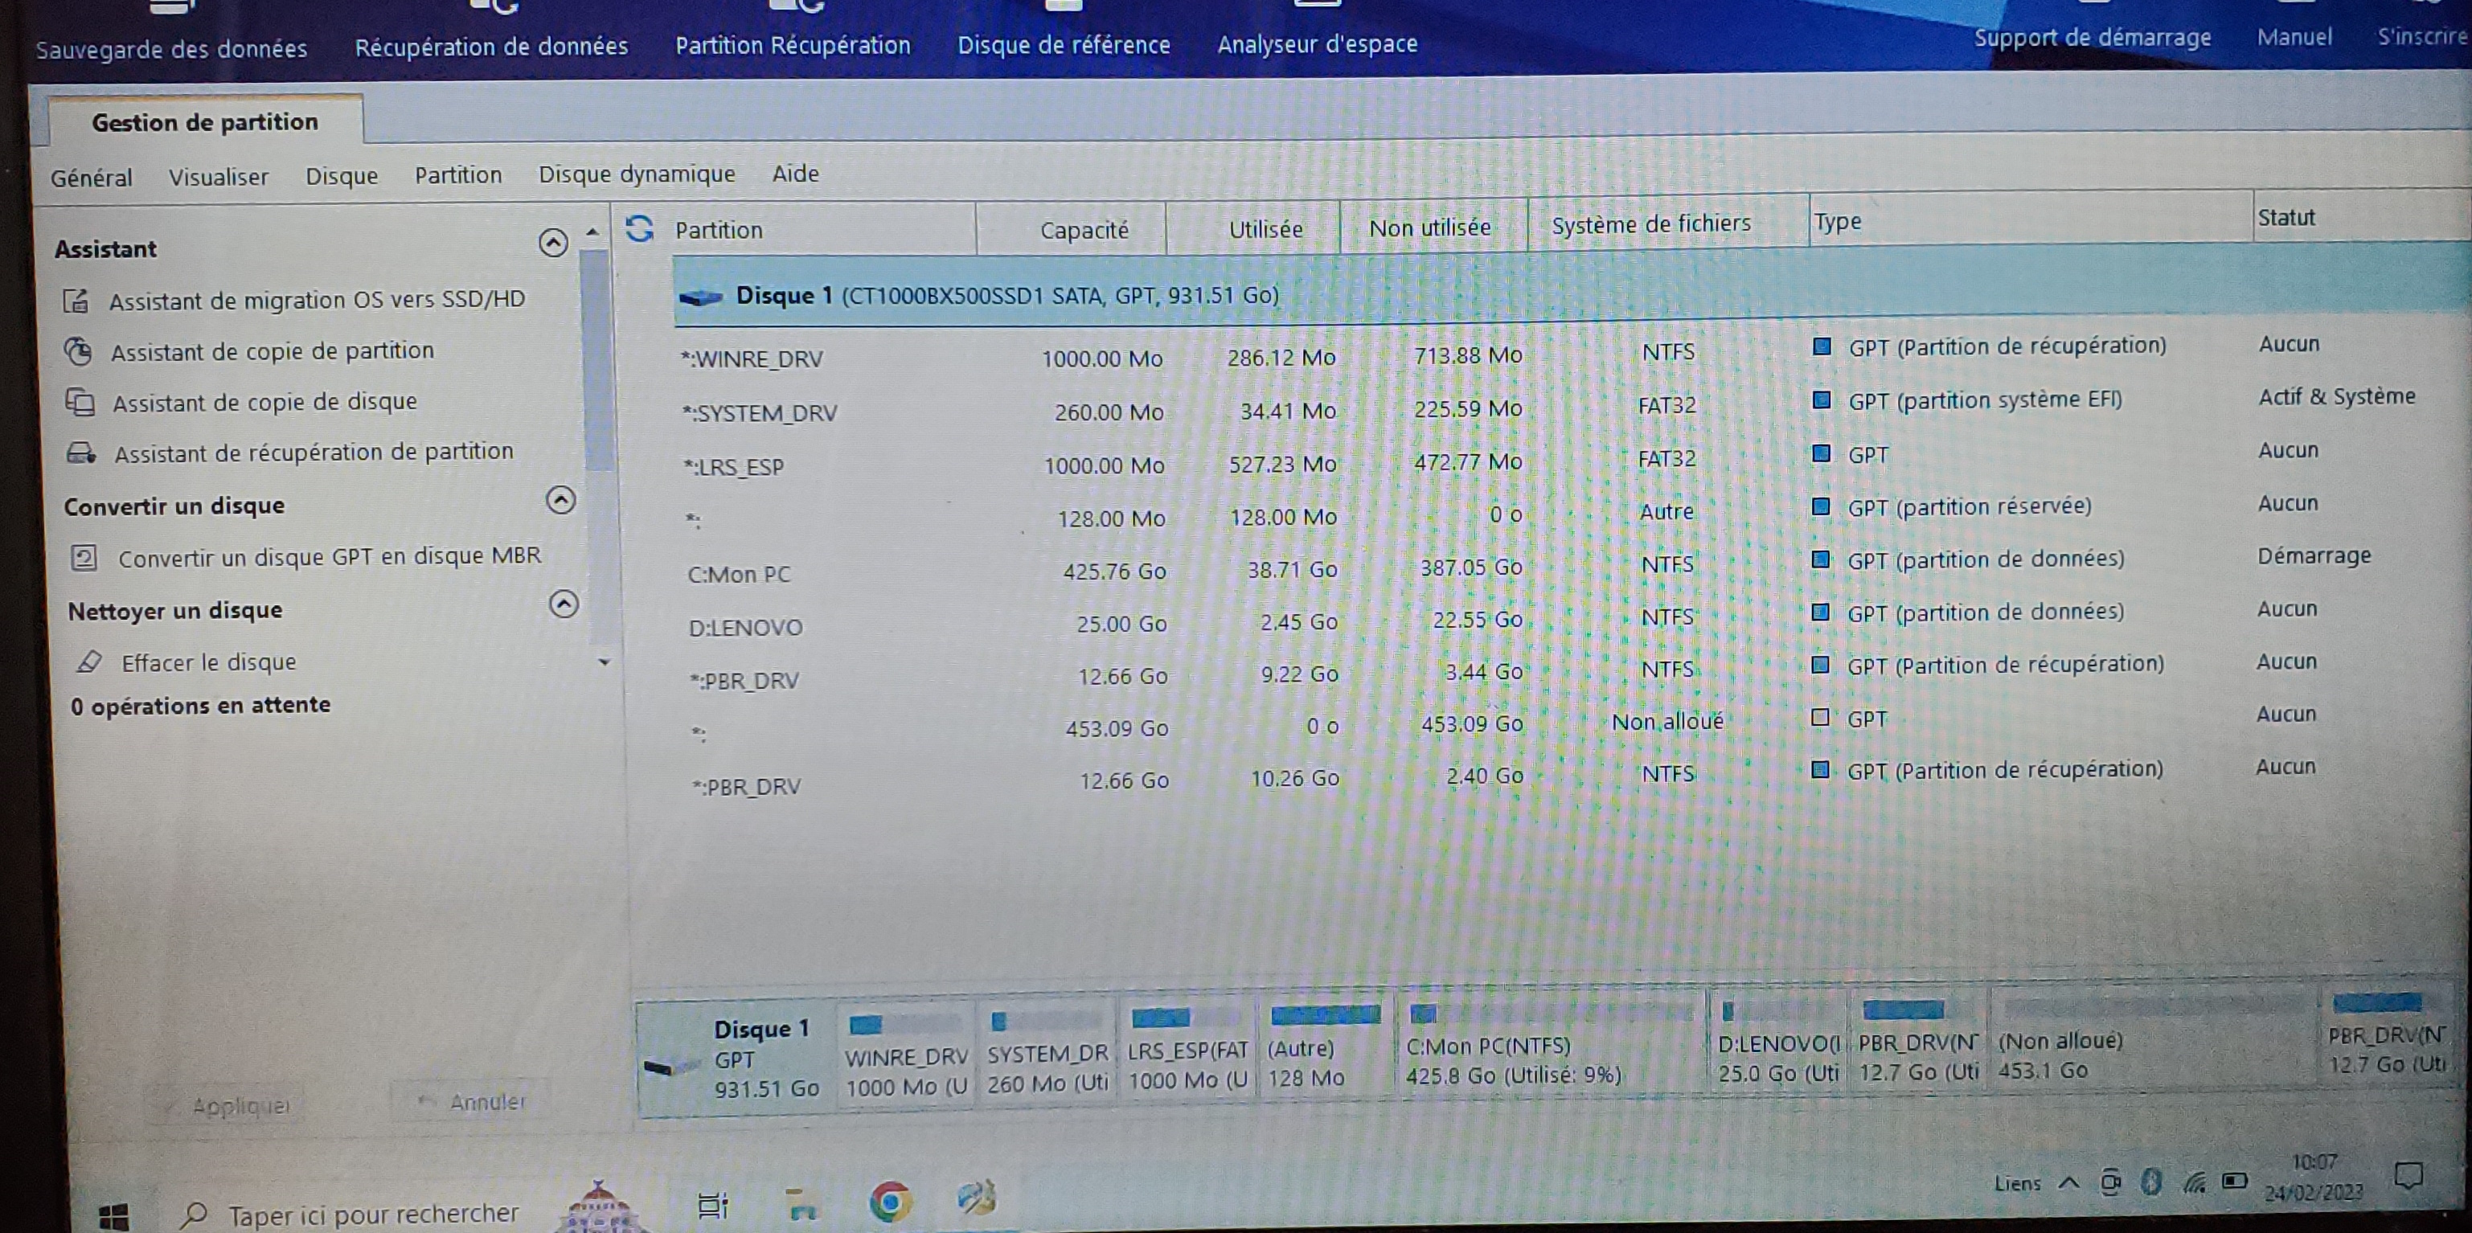Click the disk copy wizard icon

[80, 401]
